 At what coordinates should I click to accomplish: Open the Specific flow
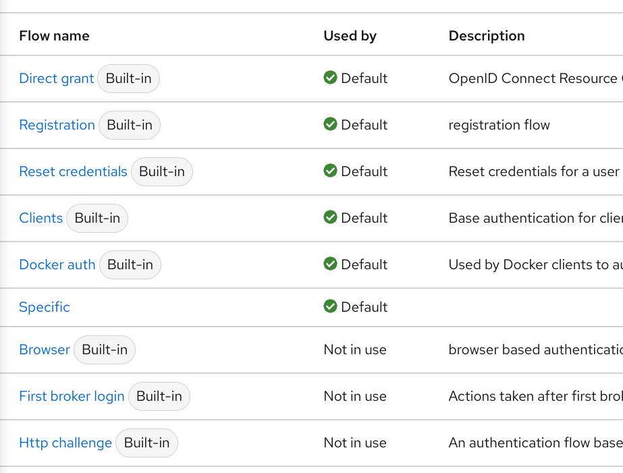coord(44,307)
